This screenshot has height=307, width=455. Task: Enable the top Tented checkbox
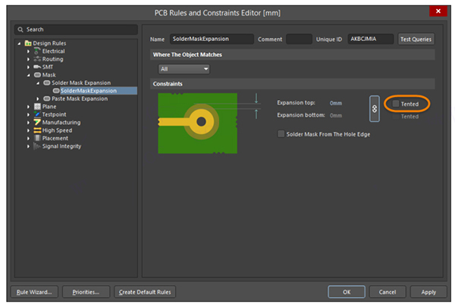396,104
